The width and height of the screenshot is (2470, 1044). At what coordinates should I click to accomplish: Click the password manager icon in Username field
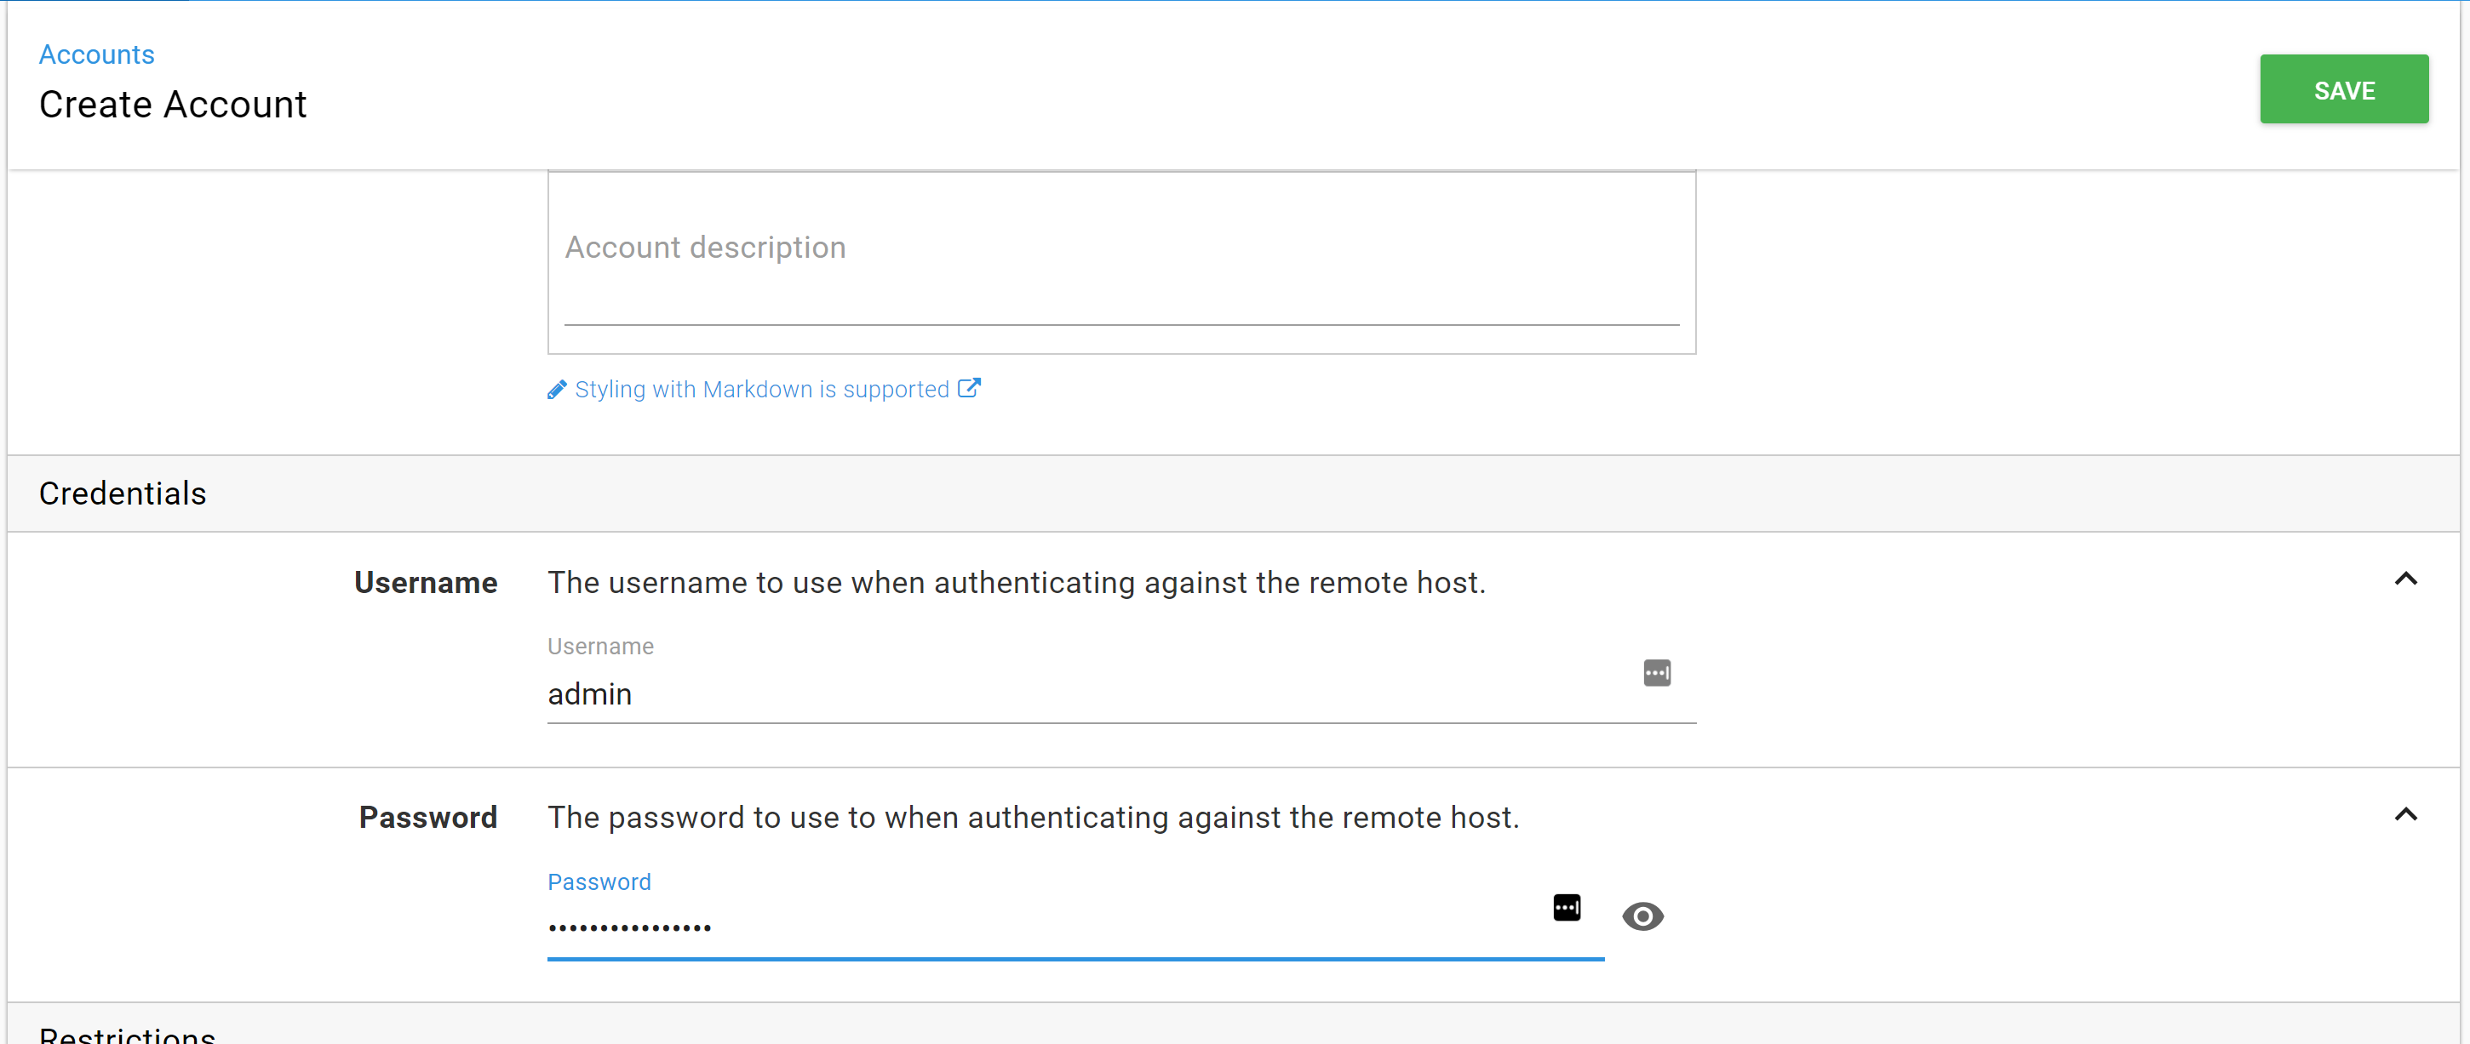(1656, 673)
